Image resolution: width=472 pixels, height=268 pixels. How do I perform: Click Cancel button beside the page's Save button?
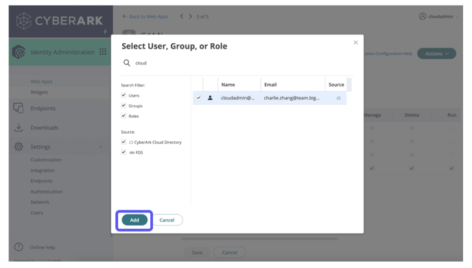[x=229, y=252]
